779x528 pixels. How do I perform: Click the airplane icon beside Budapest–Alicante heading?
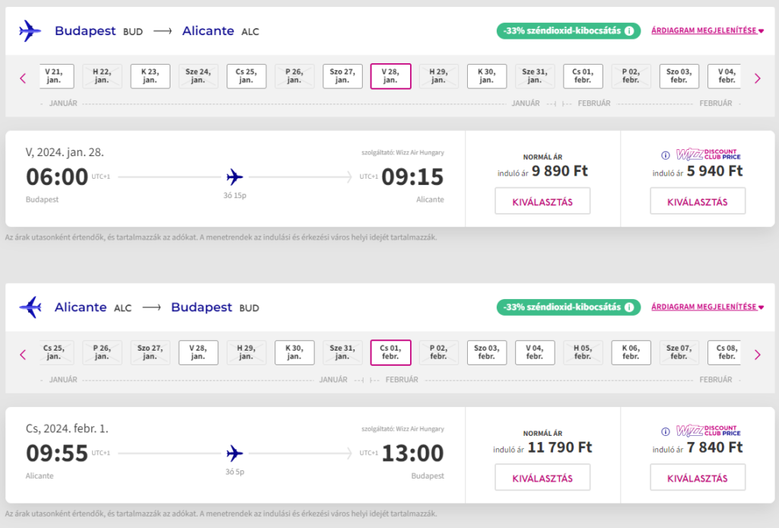tap(30, 31)
